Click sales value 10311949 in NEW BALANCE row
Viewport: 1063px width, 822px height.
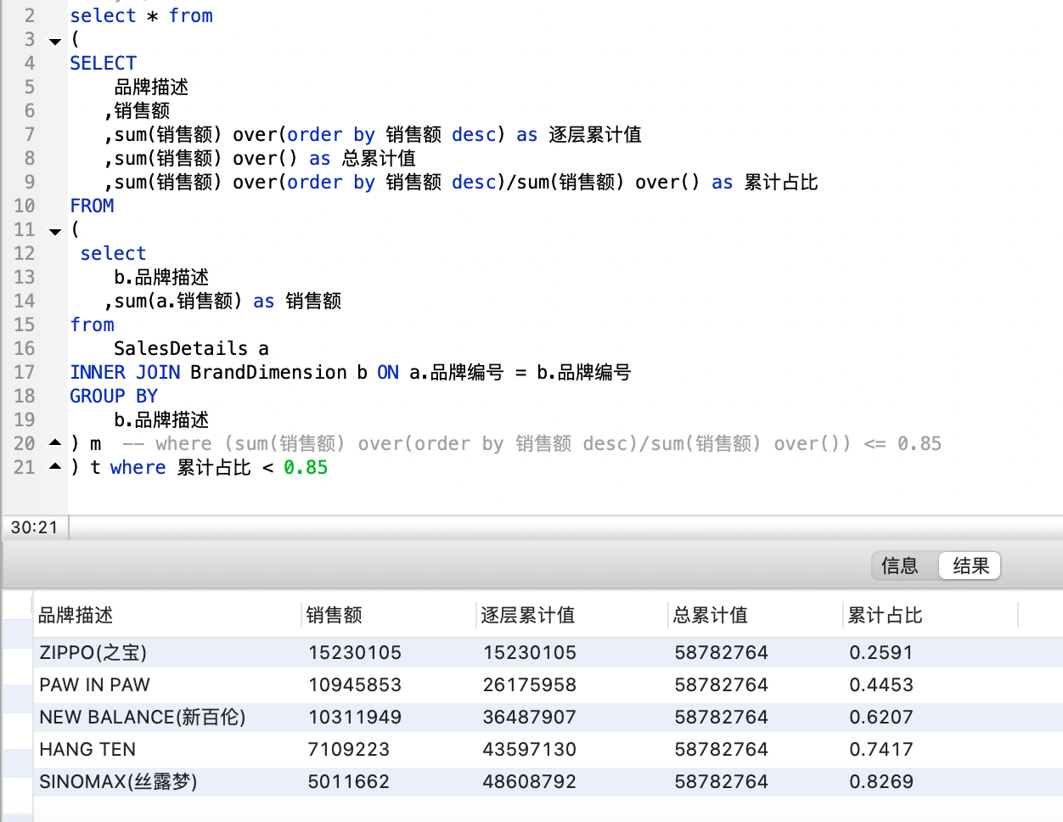pyautogui.click(x=355, y=717)
